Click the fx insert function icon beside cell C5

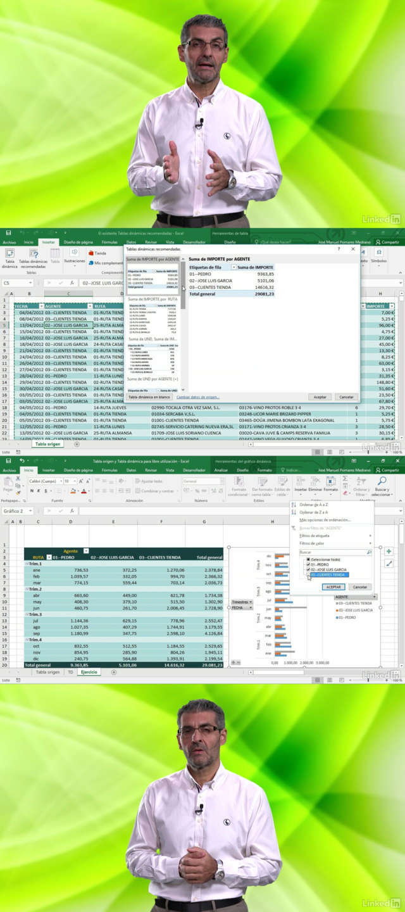tap(72, 283)
